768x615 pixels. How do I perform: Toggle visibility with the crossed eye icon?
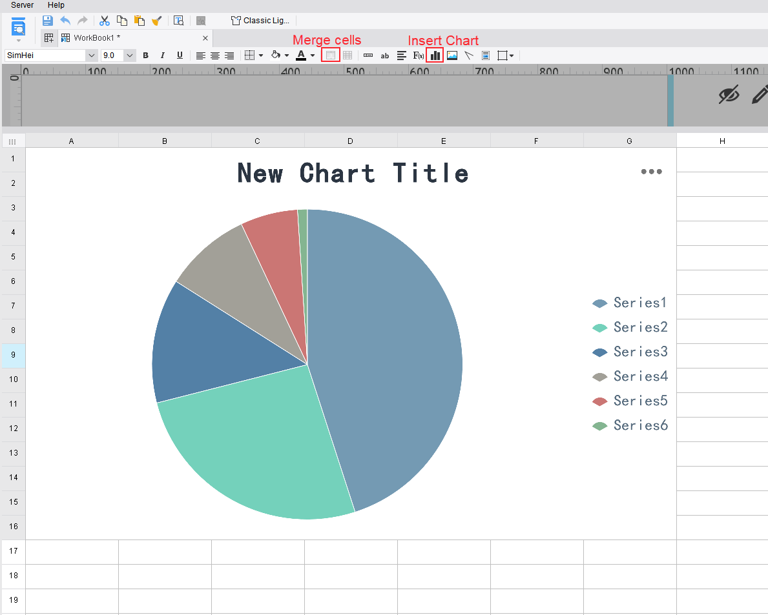pyautogui.click(x=729, y=94)
